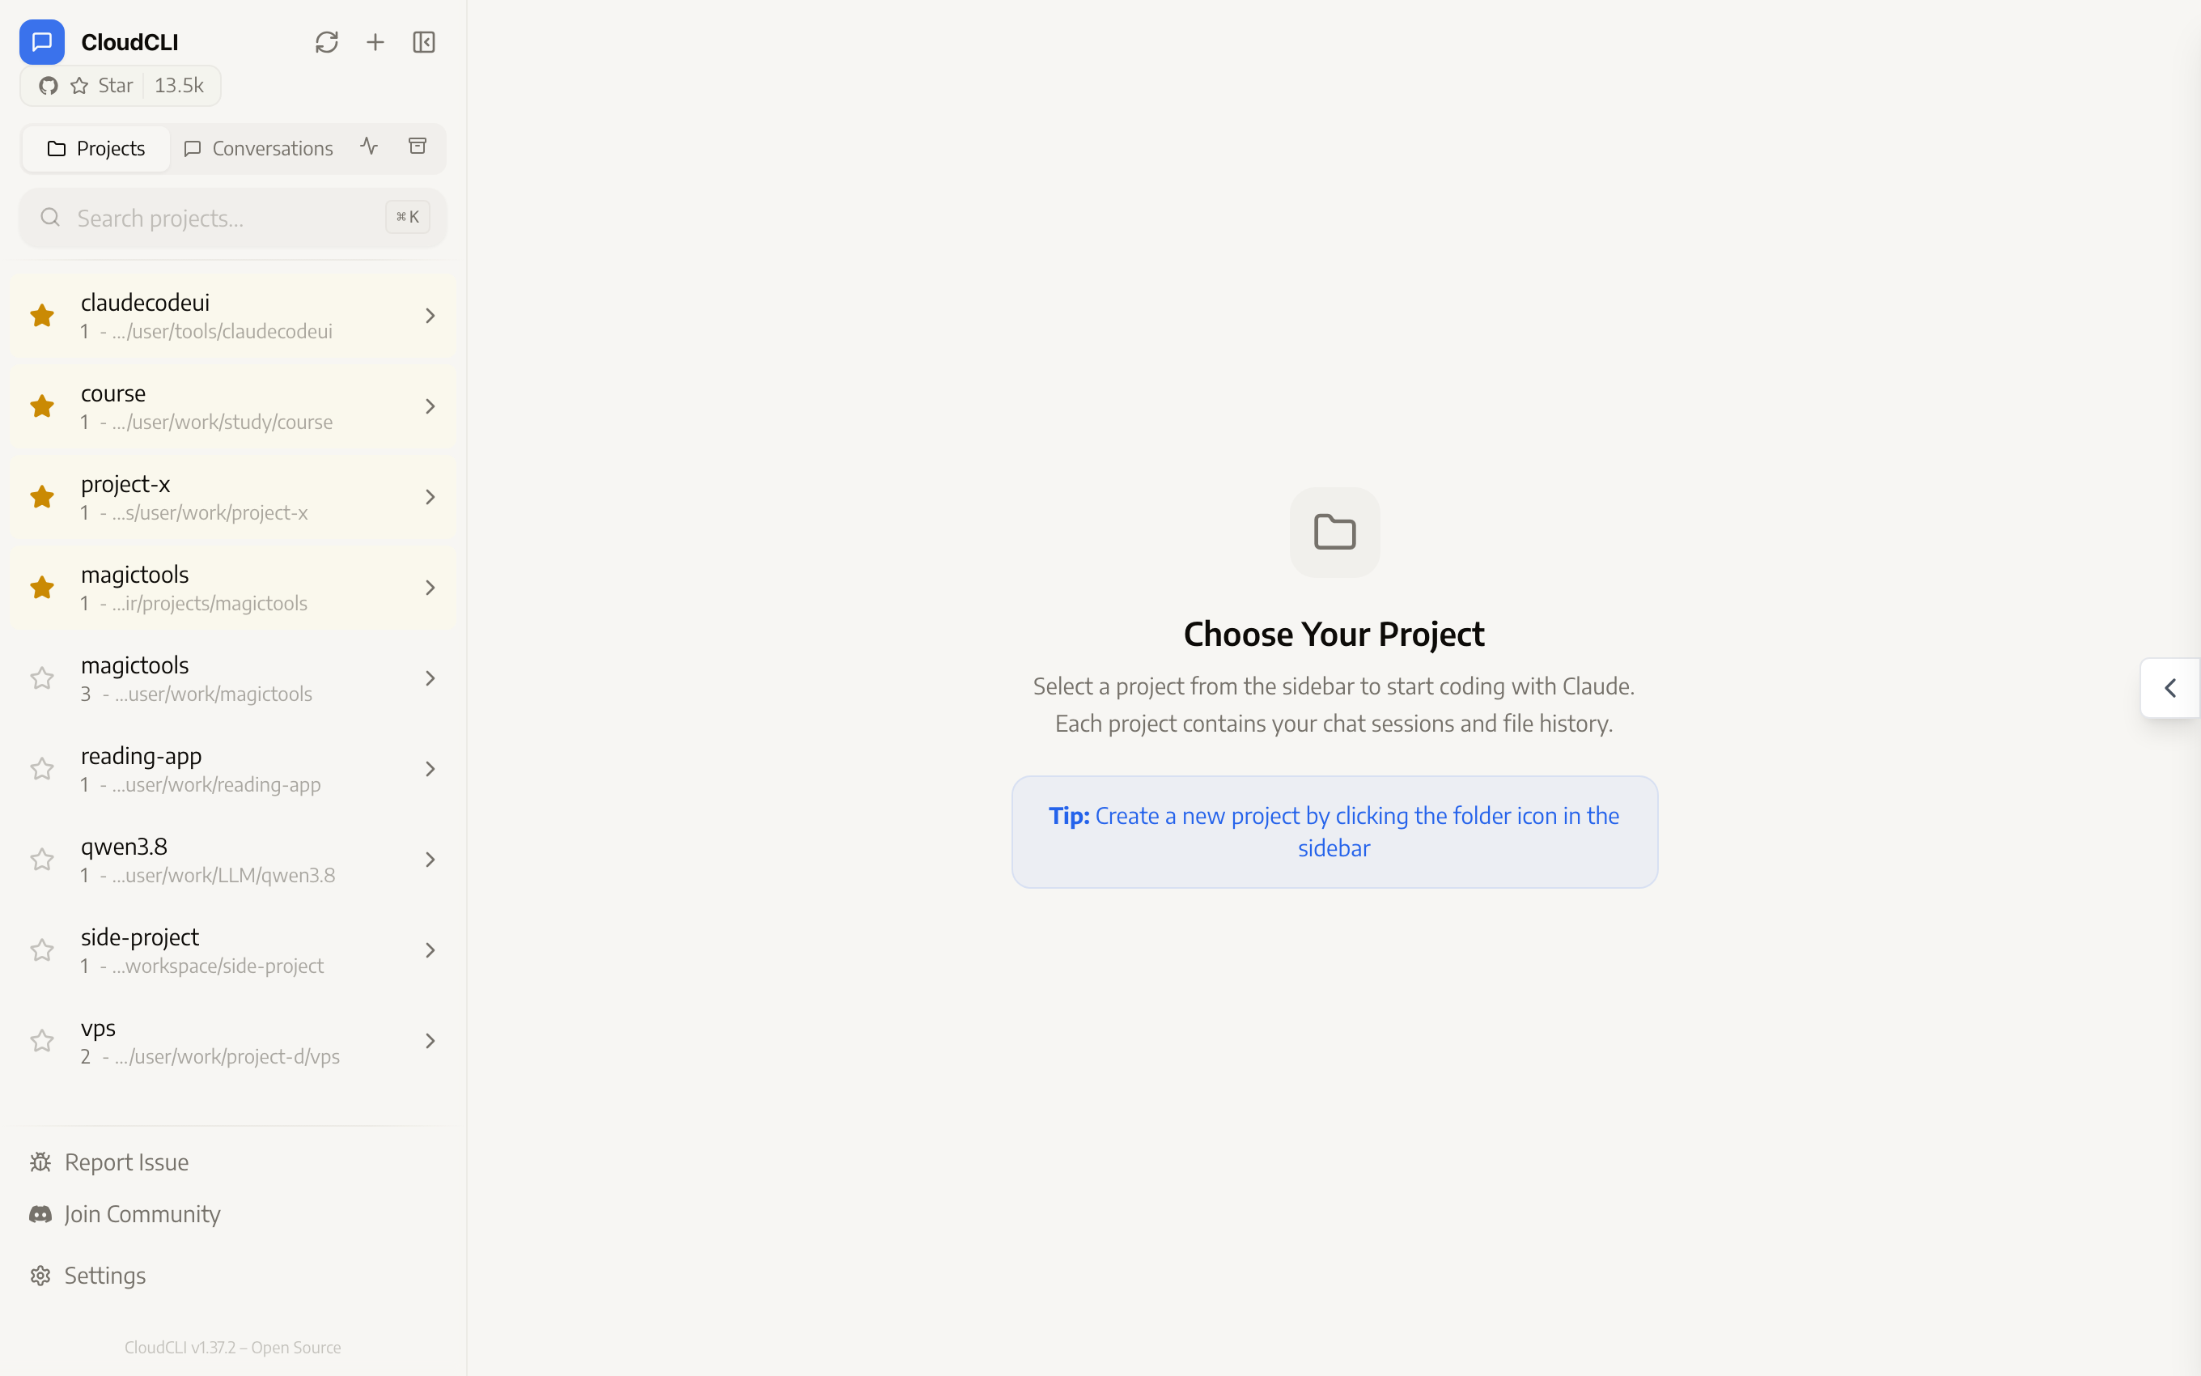
Task: Select the qwen3.8 project name
Action: (124, 847)
